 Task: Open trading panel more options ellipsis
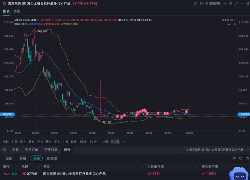pyautogui.click(x=247, y=150)
